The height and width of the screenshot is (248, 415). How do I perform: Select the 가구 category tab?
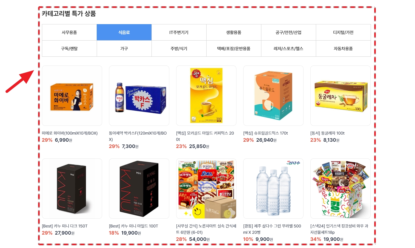124,49
